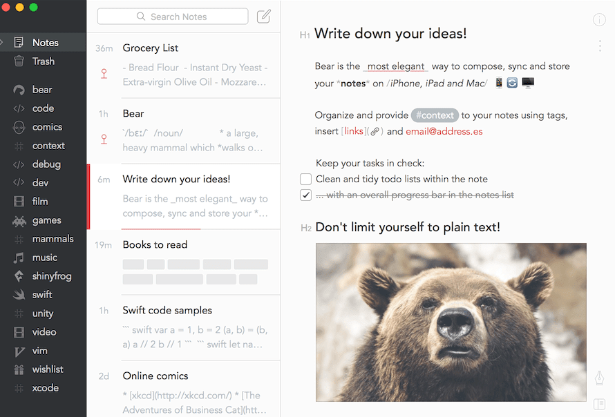Click the email@address.es link
The height and width of the screenshot is (417, 615).
click(x=444, y=131)
